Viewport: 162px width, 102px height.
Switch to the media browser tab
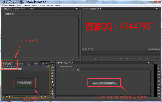click(x=19, y=64)
